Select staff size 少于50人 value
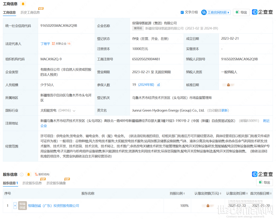 47,85
